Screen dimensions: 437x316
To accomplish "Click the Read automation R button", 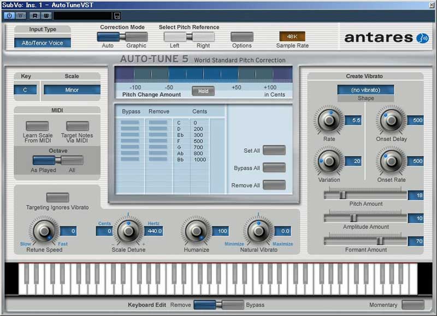I will (34, 16).
